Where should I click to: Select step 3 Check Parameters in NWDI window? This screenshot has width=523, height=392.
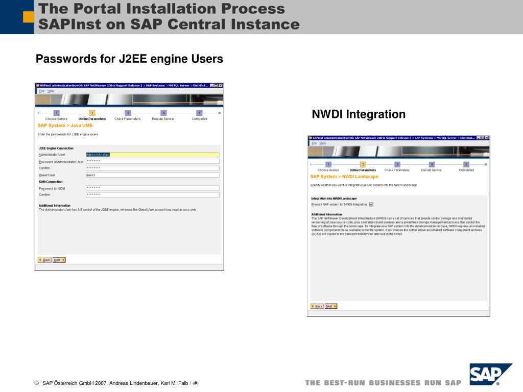[397, 165]
